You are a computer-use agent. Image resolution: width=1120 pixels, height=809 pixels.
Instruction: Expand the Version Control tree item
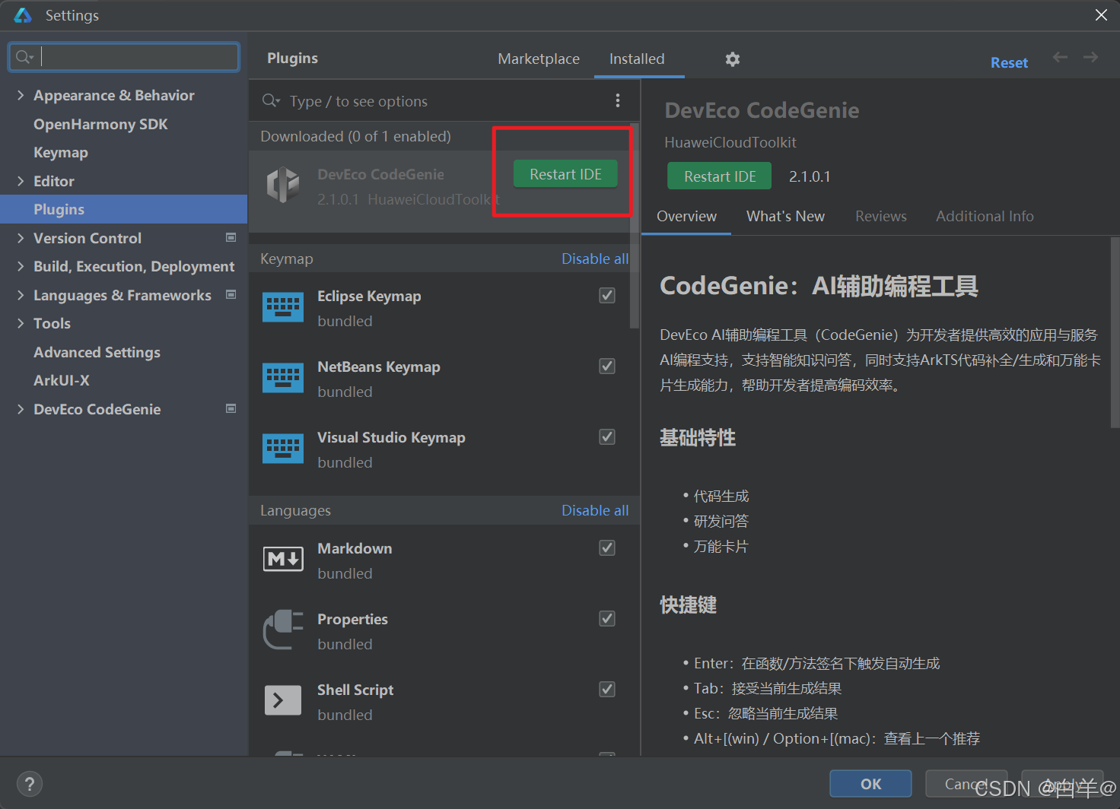tap(21, 238)
